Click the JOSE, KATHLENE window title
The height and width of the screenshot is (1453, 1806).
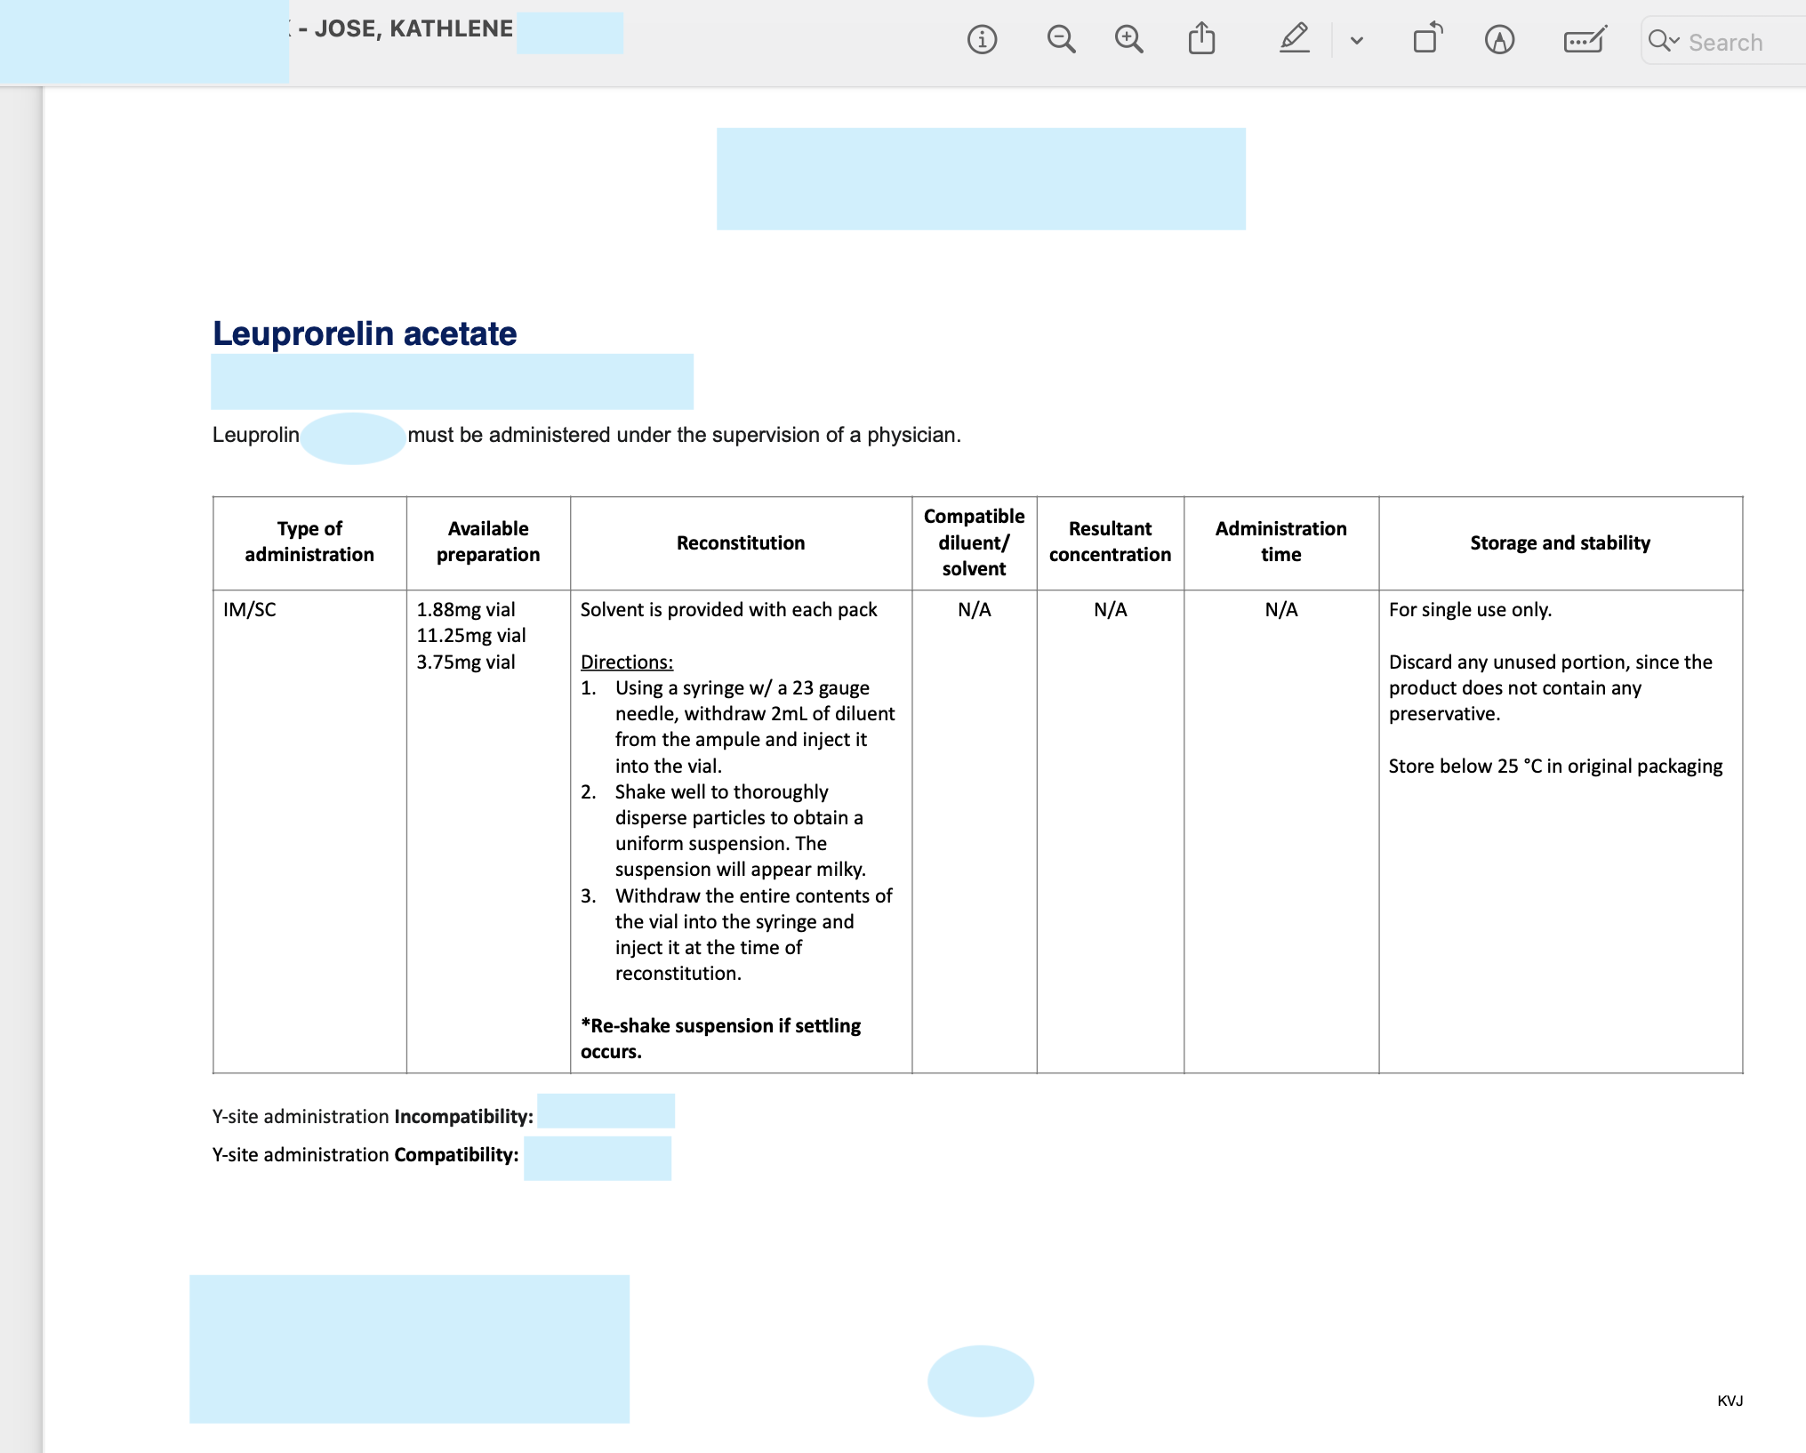413,28
